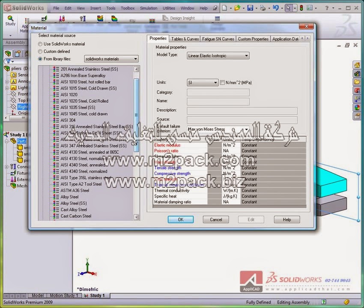Screen dimensions: 364x308
Task: Save with the floppy disk icon
Action: tap(250, 8)
